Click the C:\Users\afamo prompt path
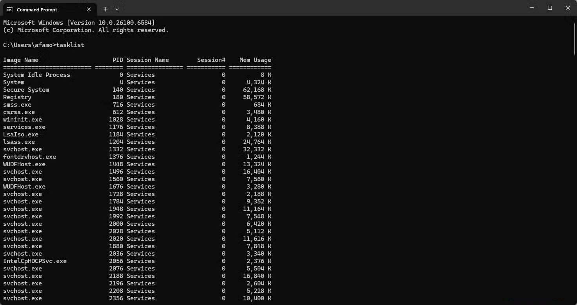 (x=27, y=45)
